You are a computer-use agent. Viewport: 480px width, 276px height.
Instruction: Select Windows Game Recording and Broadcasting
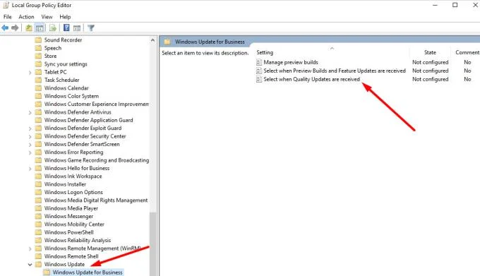97,160
